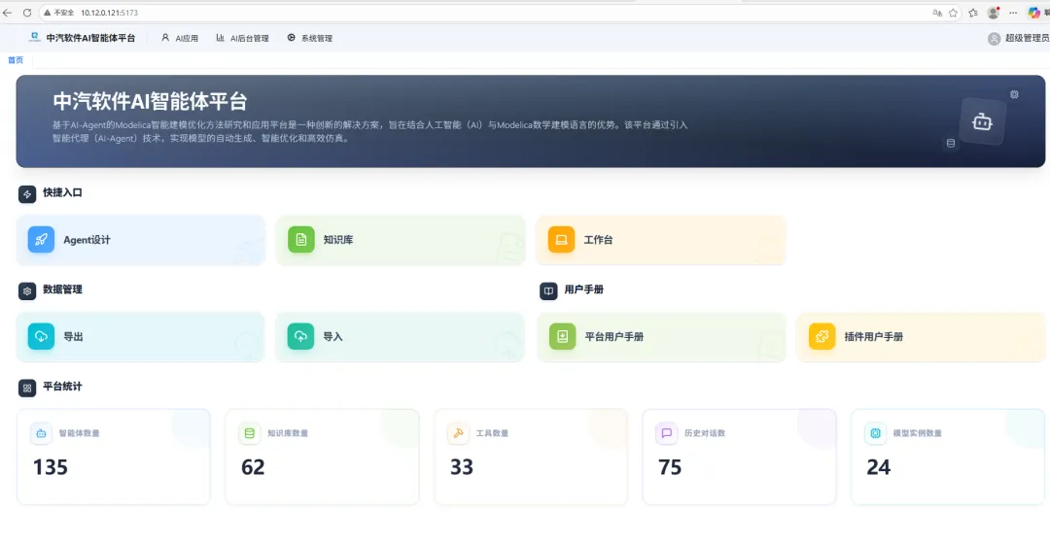
Task: Click the 历史对话数 chat bubble icon
Action: 666,433
